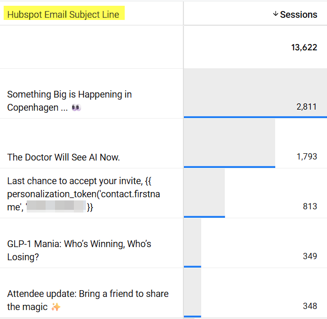Click the blue bar under 813 sessions
The height and width of the screenshot is (319, 327).
[x=204, y=217]
